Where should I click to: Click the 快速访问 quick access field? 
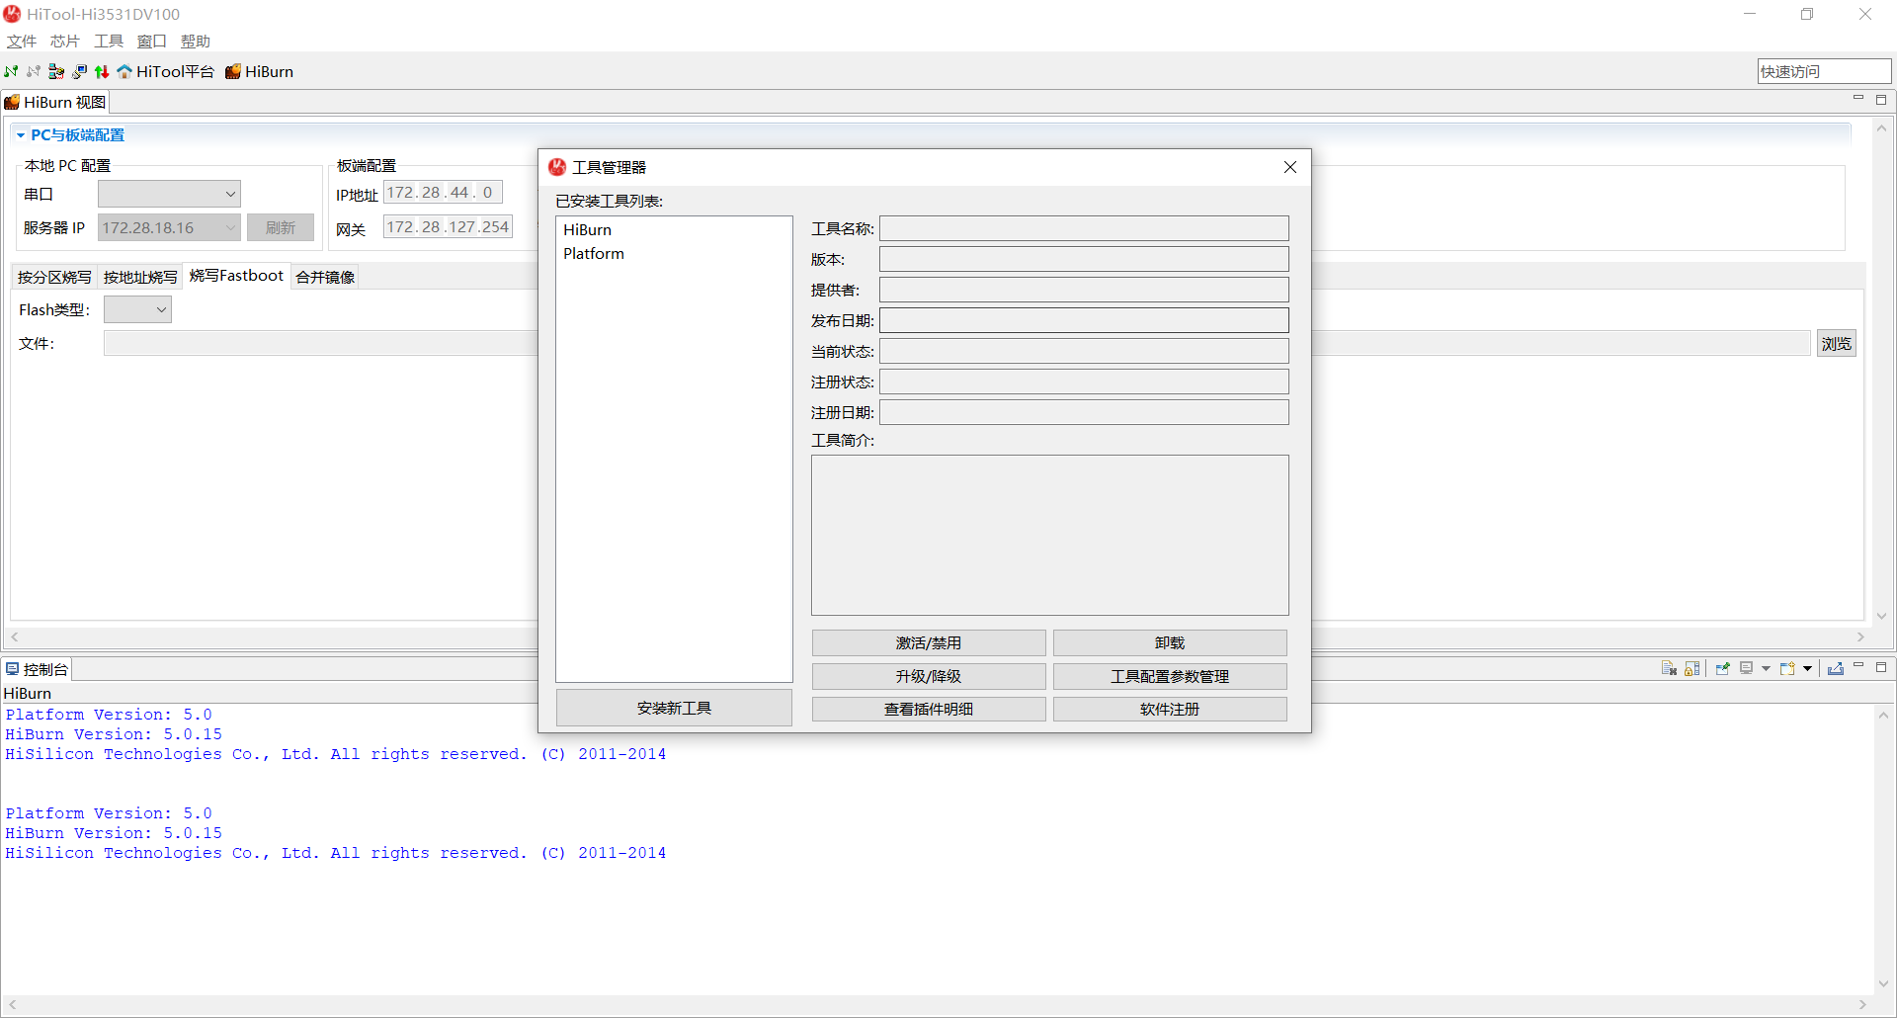tap(1823, 70)
